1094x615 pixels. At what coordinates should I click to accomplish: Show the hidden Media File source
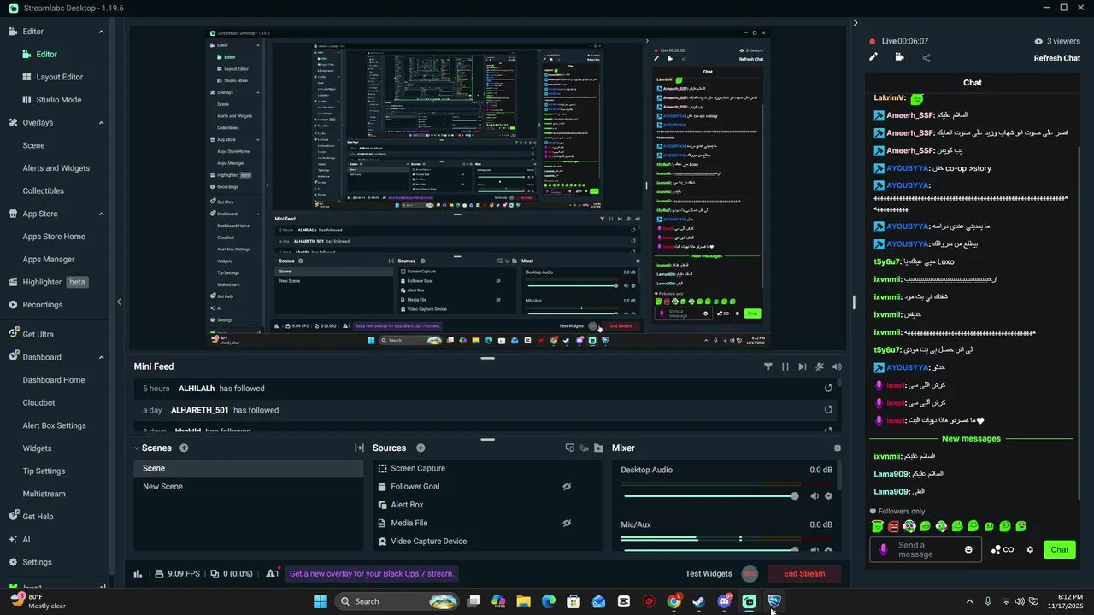click(567, 523)
